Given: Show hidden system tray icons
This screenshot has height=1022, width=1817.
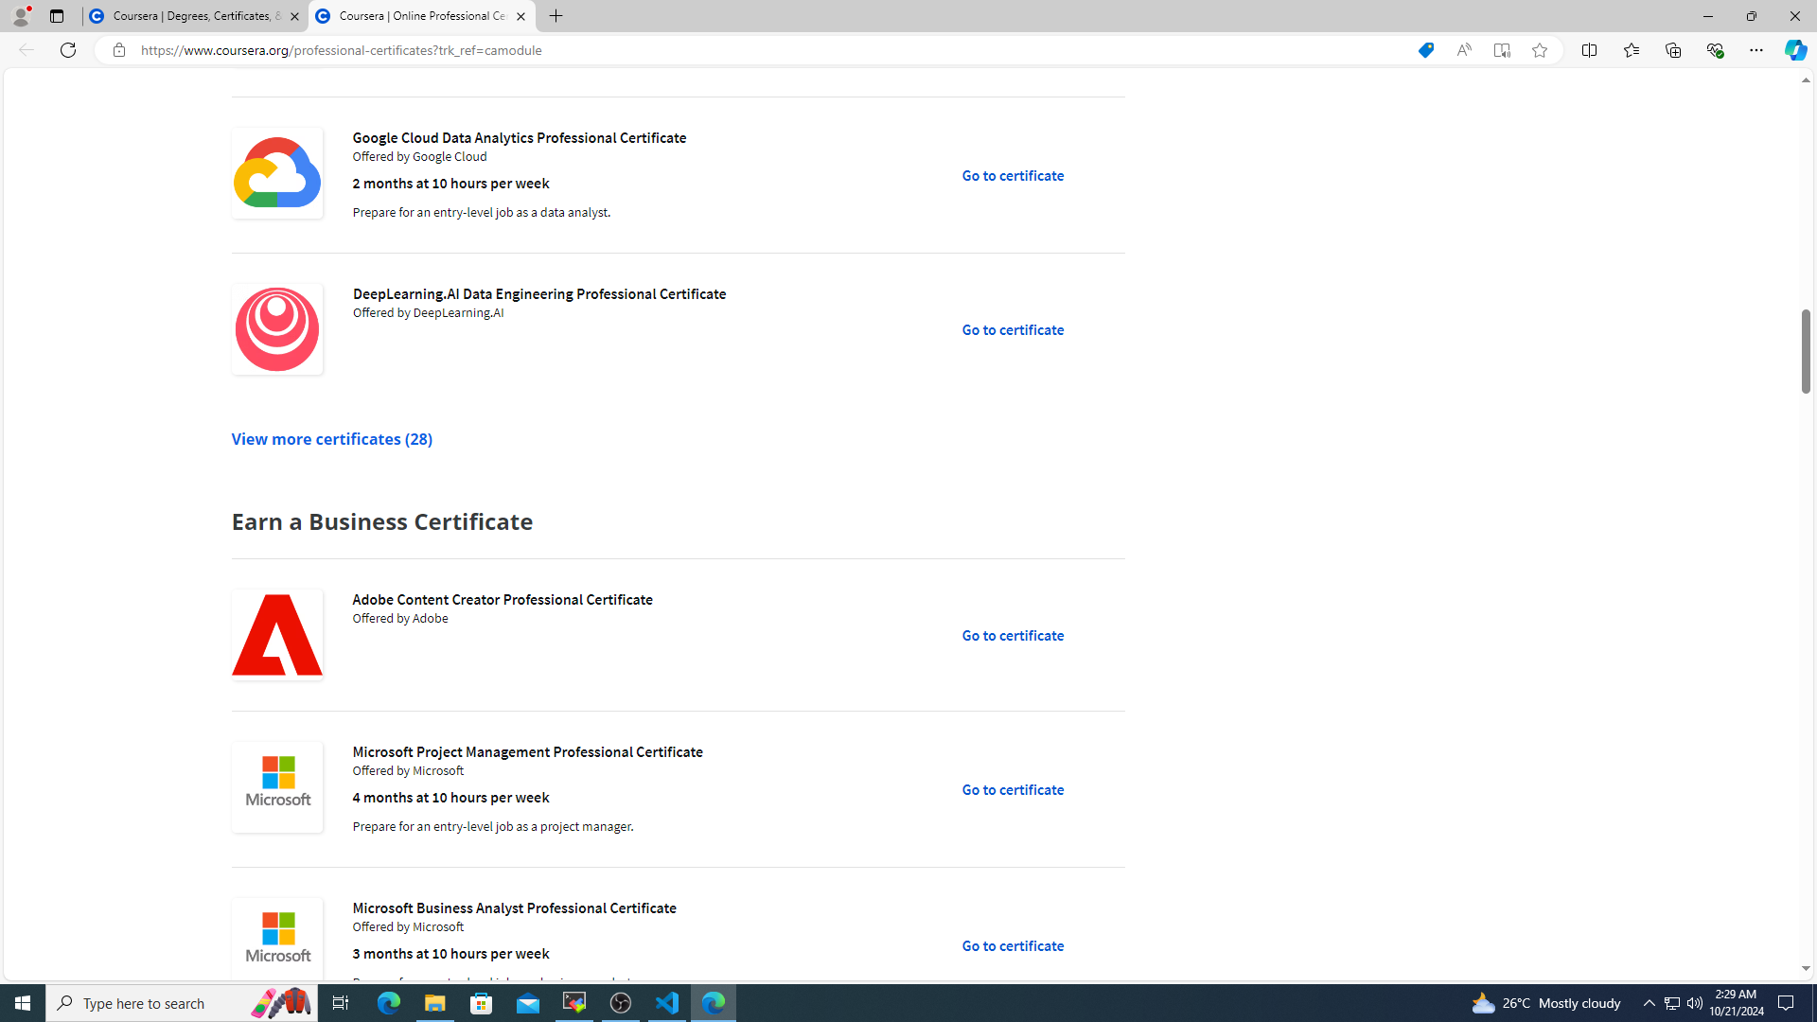Looking at the screenshot, I should [x=1649, y=1003].
